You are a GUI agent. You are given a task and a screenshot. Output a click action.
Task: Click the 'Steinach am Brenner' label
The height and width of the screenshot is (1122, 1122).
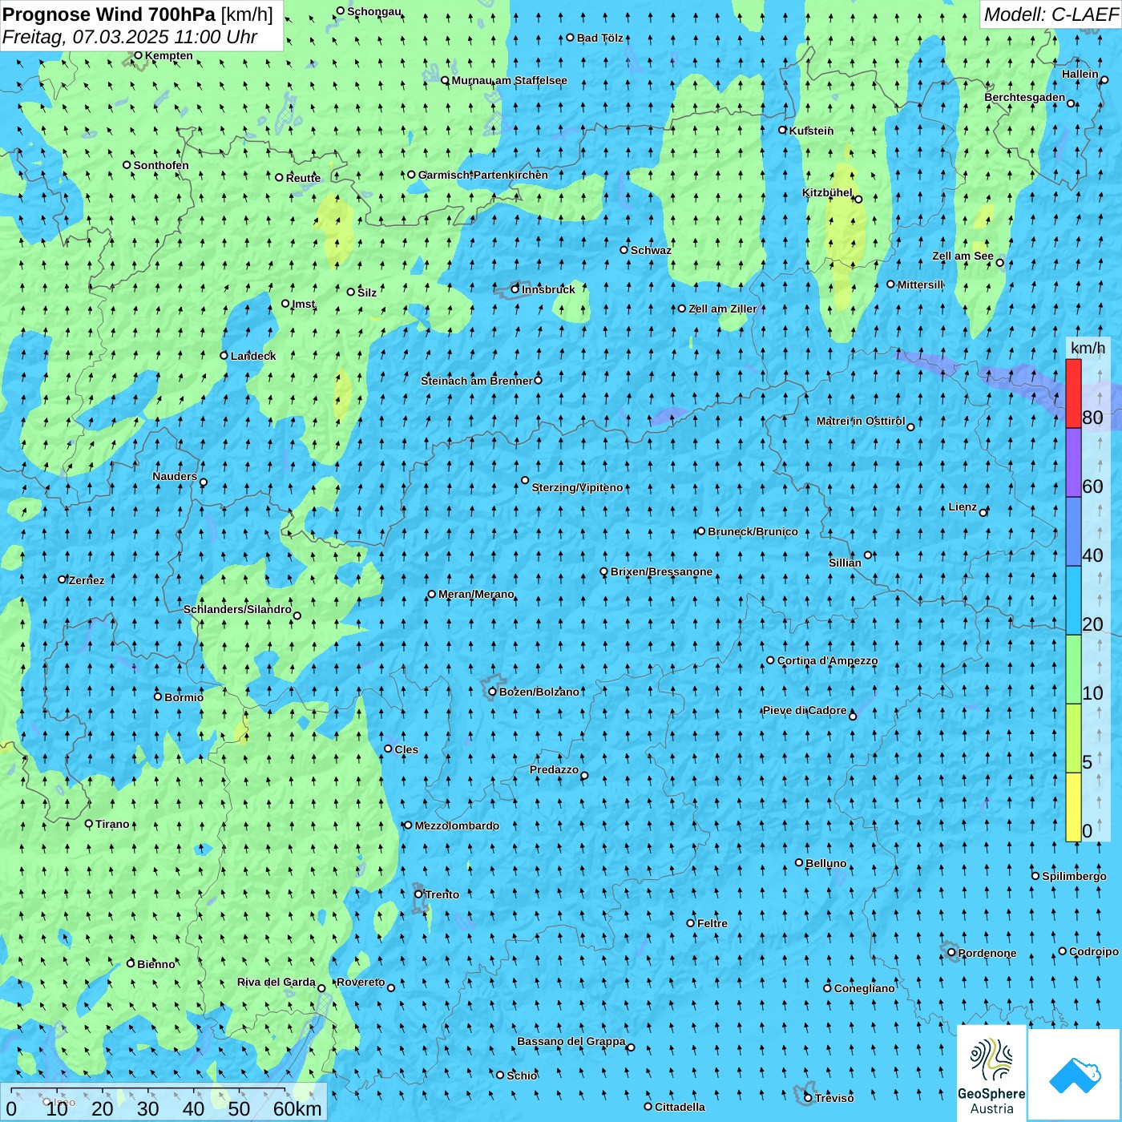point(477,381)
